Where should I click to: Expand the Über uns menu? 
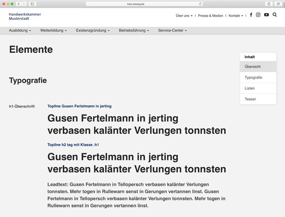coord(184,16)
